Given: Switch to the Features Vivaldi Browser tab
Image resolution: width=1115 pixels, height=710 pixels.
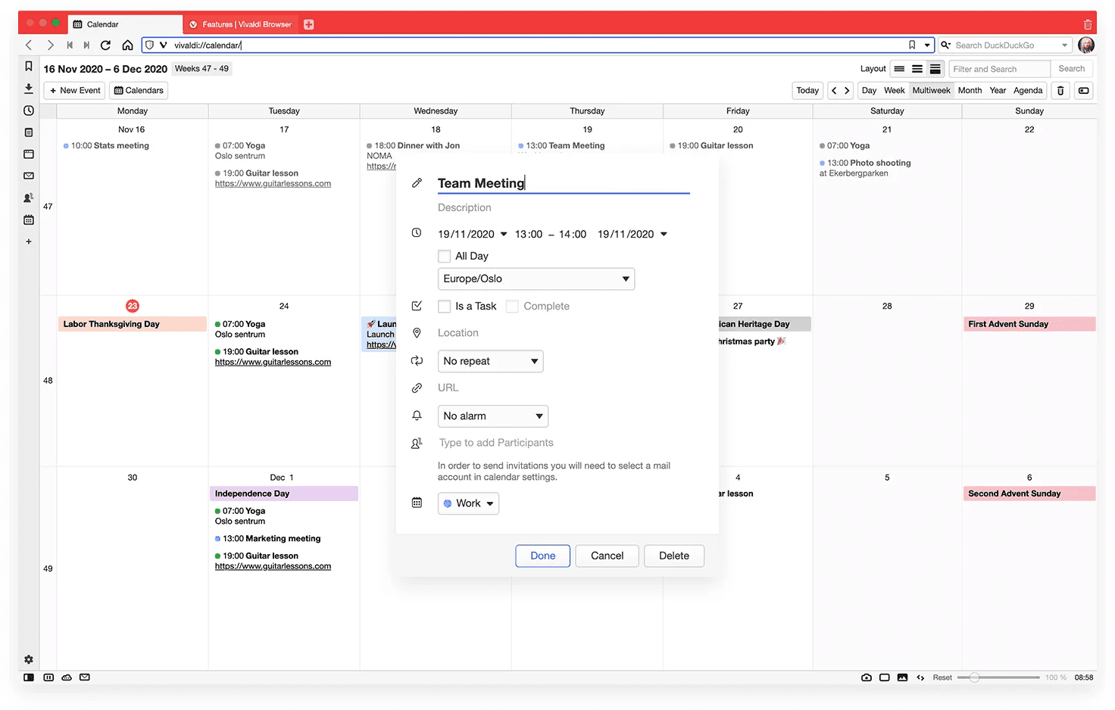Looking at the screenshot, I should click(241, 23).
